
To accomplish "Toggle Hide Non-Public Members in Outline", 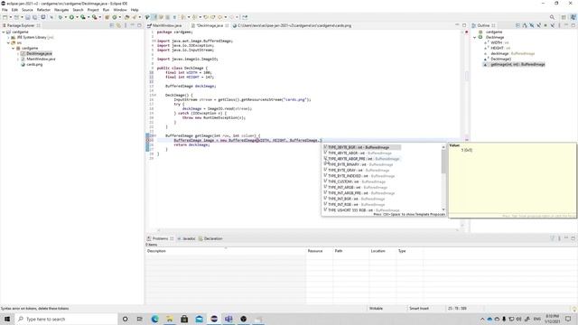I will (x=545, y=25).
